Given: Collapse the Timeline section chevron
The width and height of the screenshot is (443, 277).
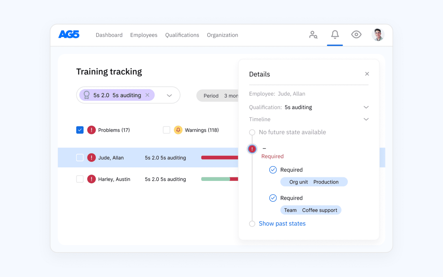Looking at the screenshot, I should click(x=366, y=119).
